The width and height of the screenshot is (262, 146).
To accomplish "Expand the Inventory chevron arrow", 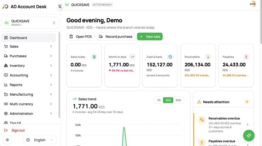I will [51, 65].
